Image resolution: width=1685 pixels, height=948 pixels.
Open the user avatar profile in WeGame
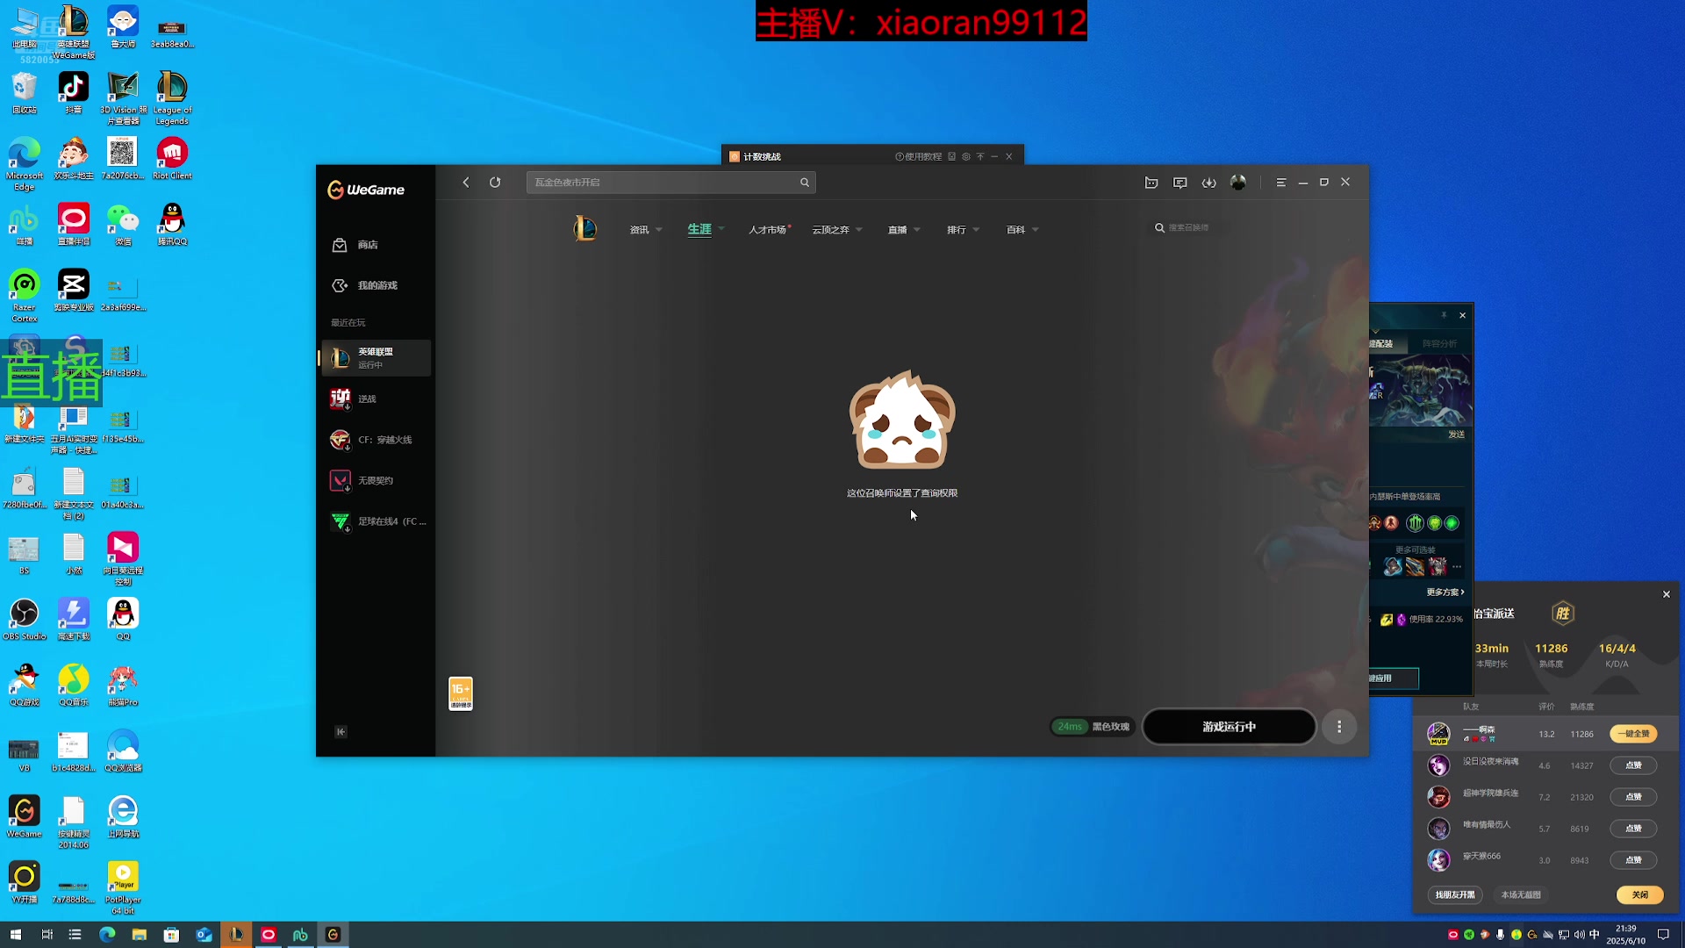1238,183
